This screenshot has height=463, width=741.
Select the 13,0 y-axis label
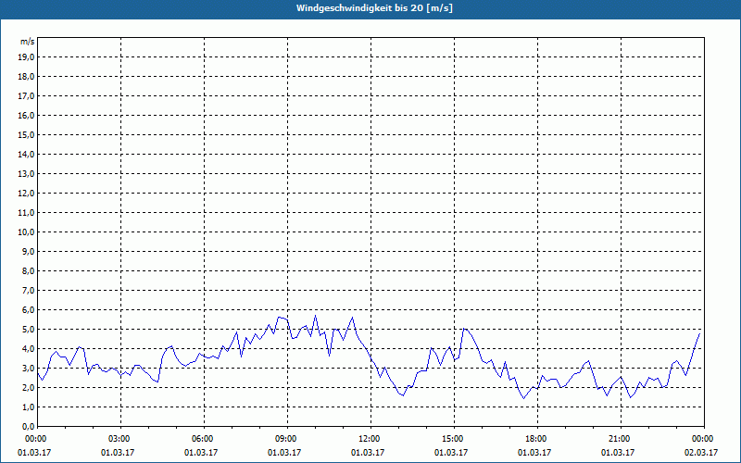26,173
